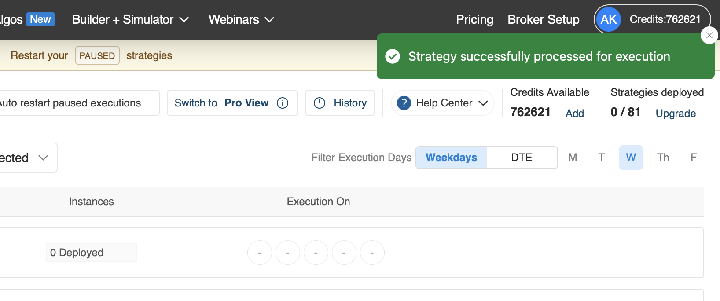720x301 pixels.
Task: Click the third execution day circle
Action: tap(316, 253)
